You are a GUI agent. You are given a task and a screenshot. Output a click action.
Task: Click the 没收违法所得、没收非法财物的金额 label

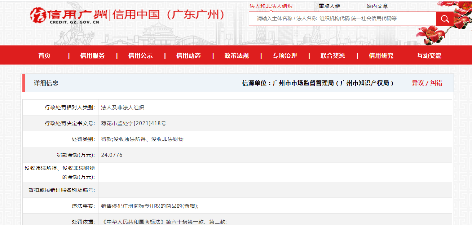click(60, 172)
